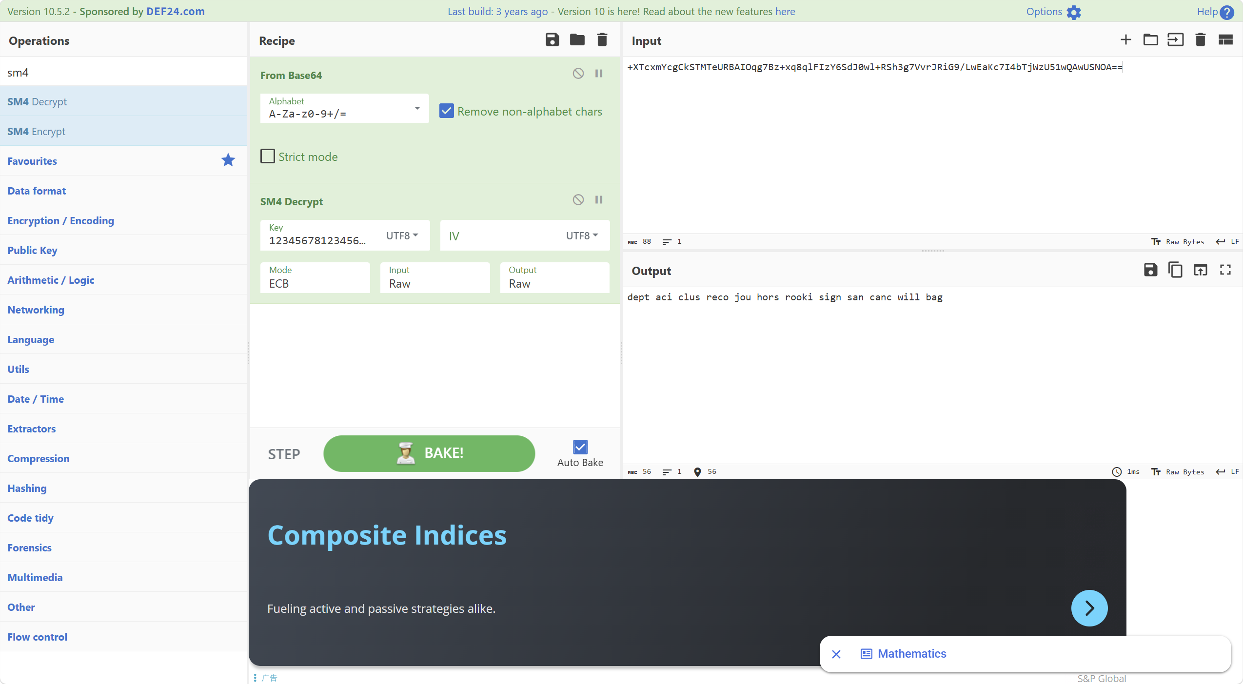Maximise the output pane icon
Screen dimensions: 1243x684
pyautogui.click(x=1225, y=270)
